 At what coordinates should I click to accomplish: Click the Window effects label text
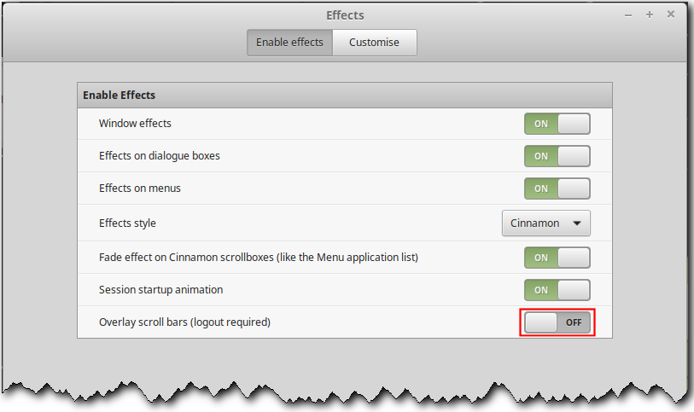pyautogui.click(x=135, y=124)
